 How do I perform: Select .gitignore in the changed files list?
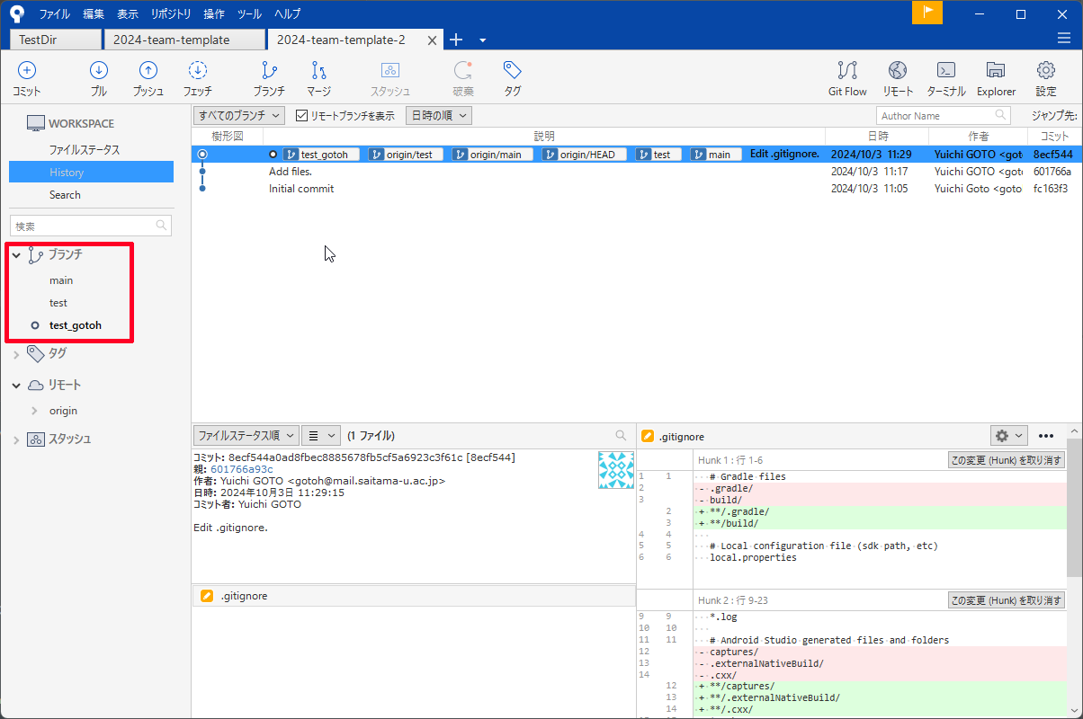click(x=414, y=596)
